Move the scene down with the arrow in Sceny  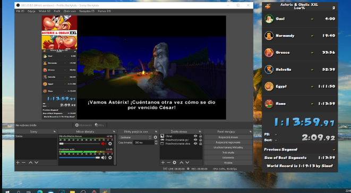(x=37, y=163)
